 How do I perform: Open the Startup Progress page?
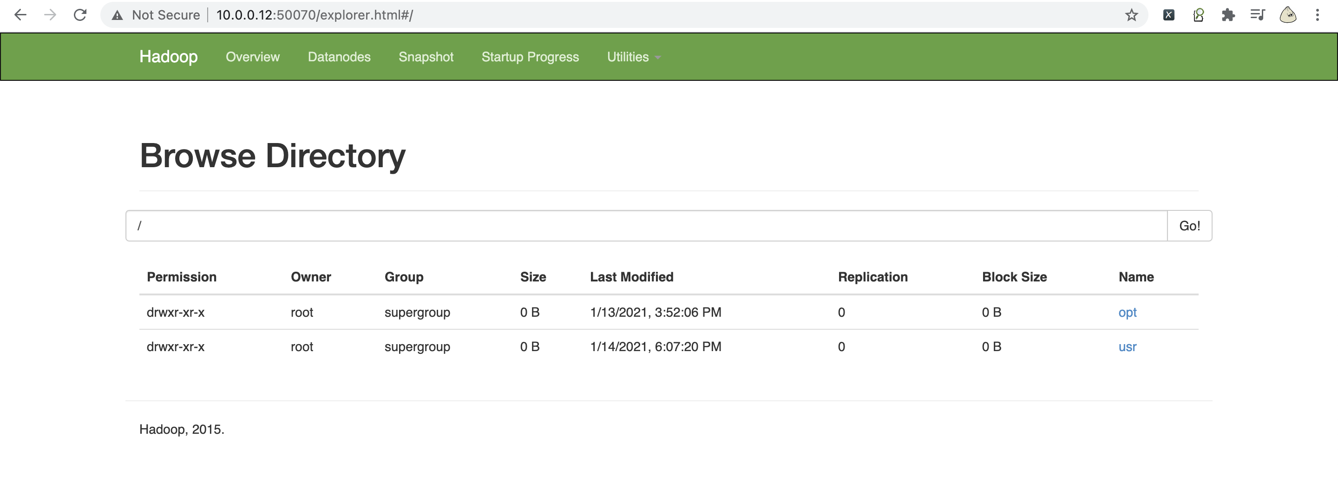click(530, 57)
